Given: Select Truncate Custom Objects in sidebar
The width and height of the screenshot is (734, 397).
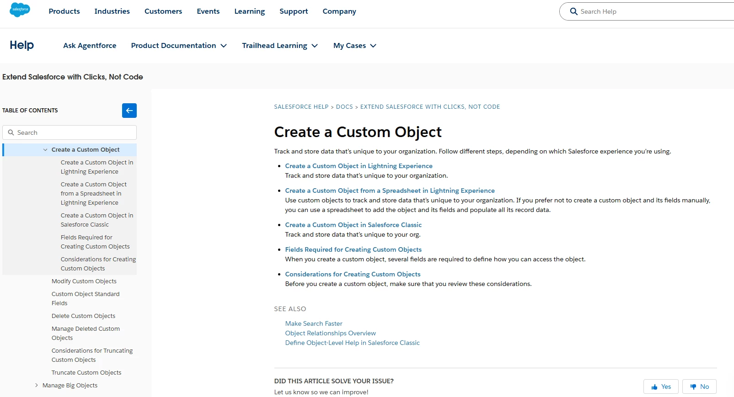Looking at the screenshot, I should point(86,373).
